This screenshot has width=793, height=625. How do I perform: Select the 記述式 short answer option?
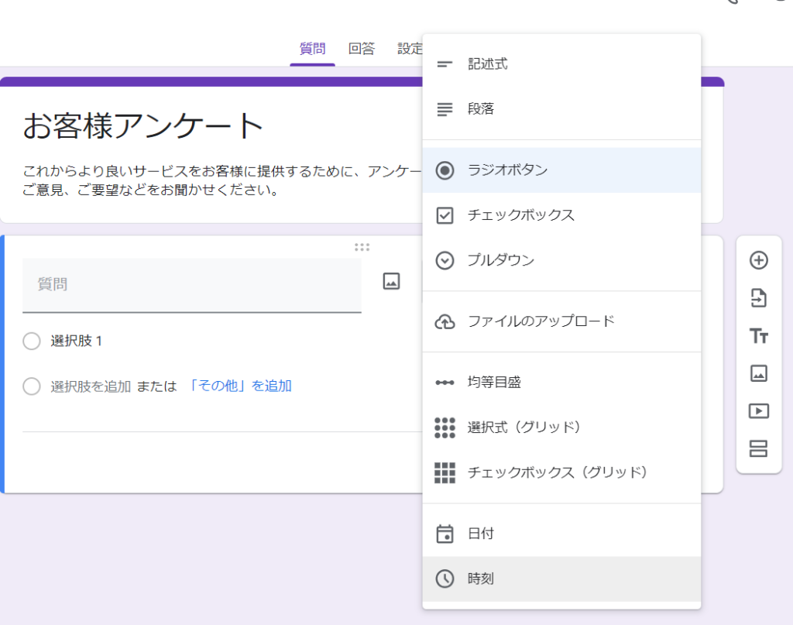pos(561,64)
